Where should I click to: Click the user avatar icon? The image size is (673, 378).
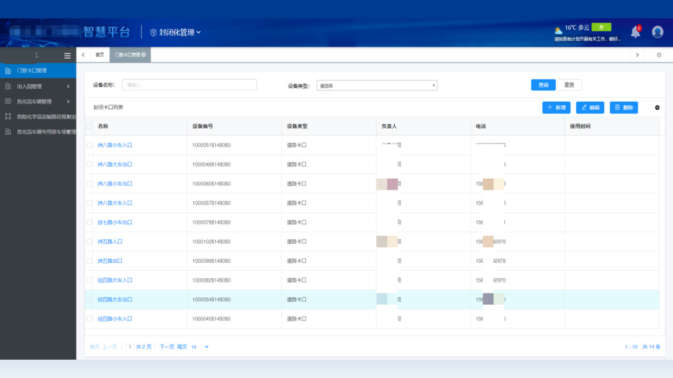pyautogui.click(x=657, y=32)
